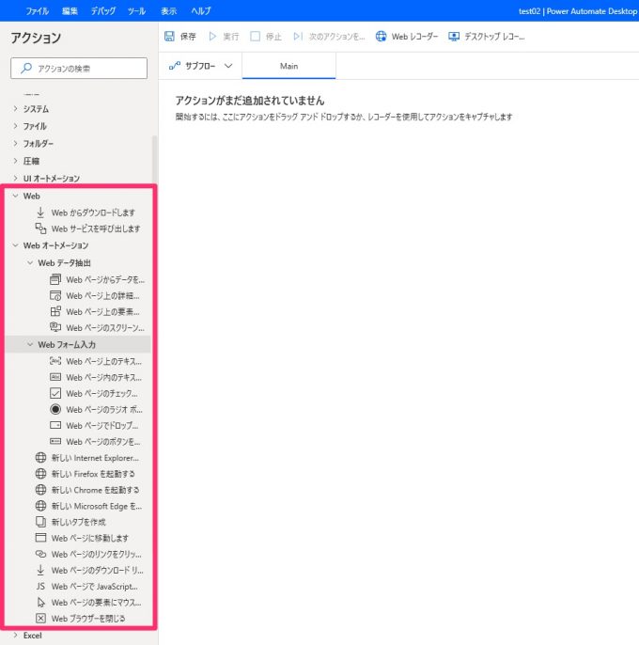Click the actions panel vertical scrollbar

point(155,161)
